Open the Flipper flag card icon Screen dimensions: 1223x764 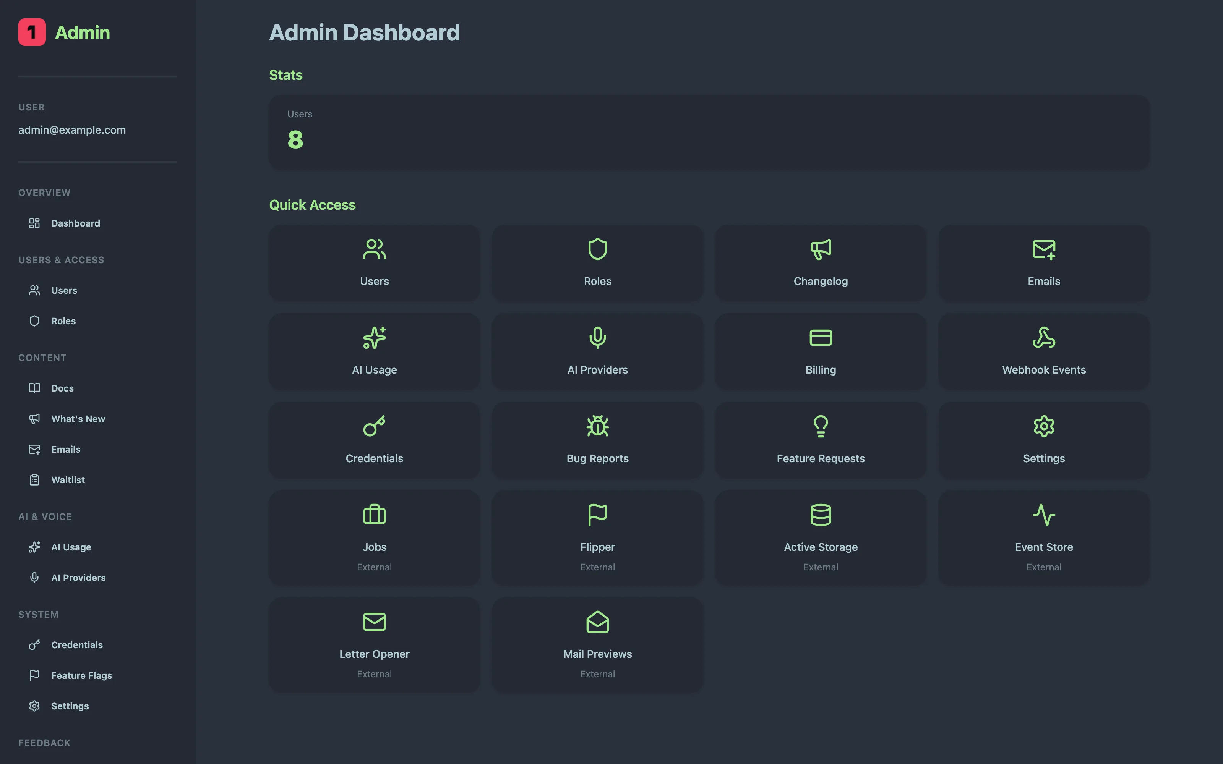tap(597, 515)
